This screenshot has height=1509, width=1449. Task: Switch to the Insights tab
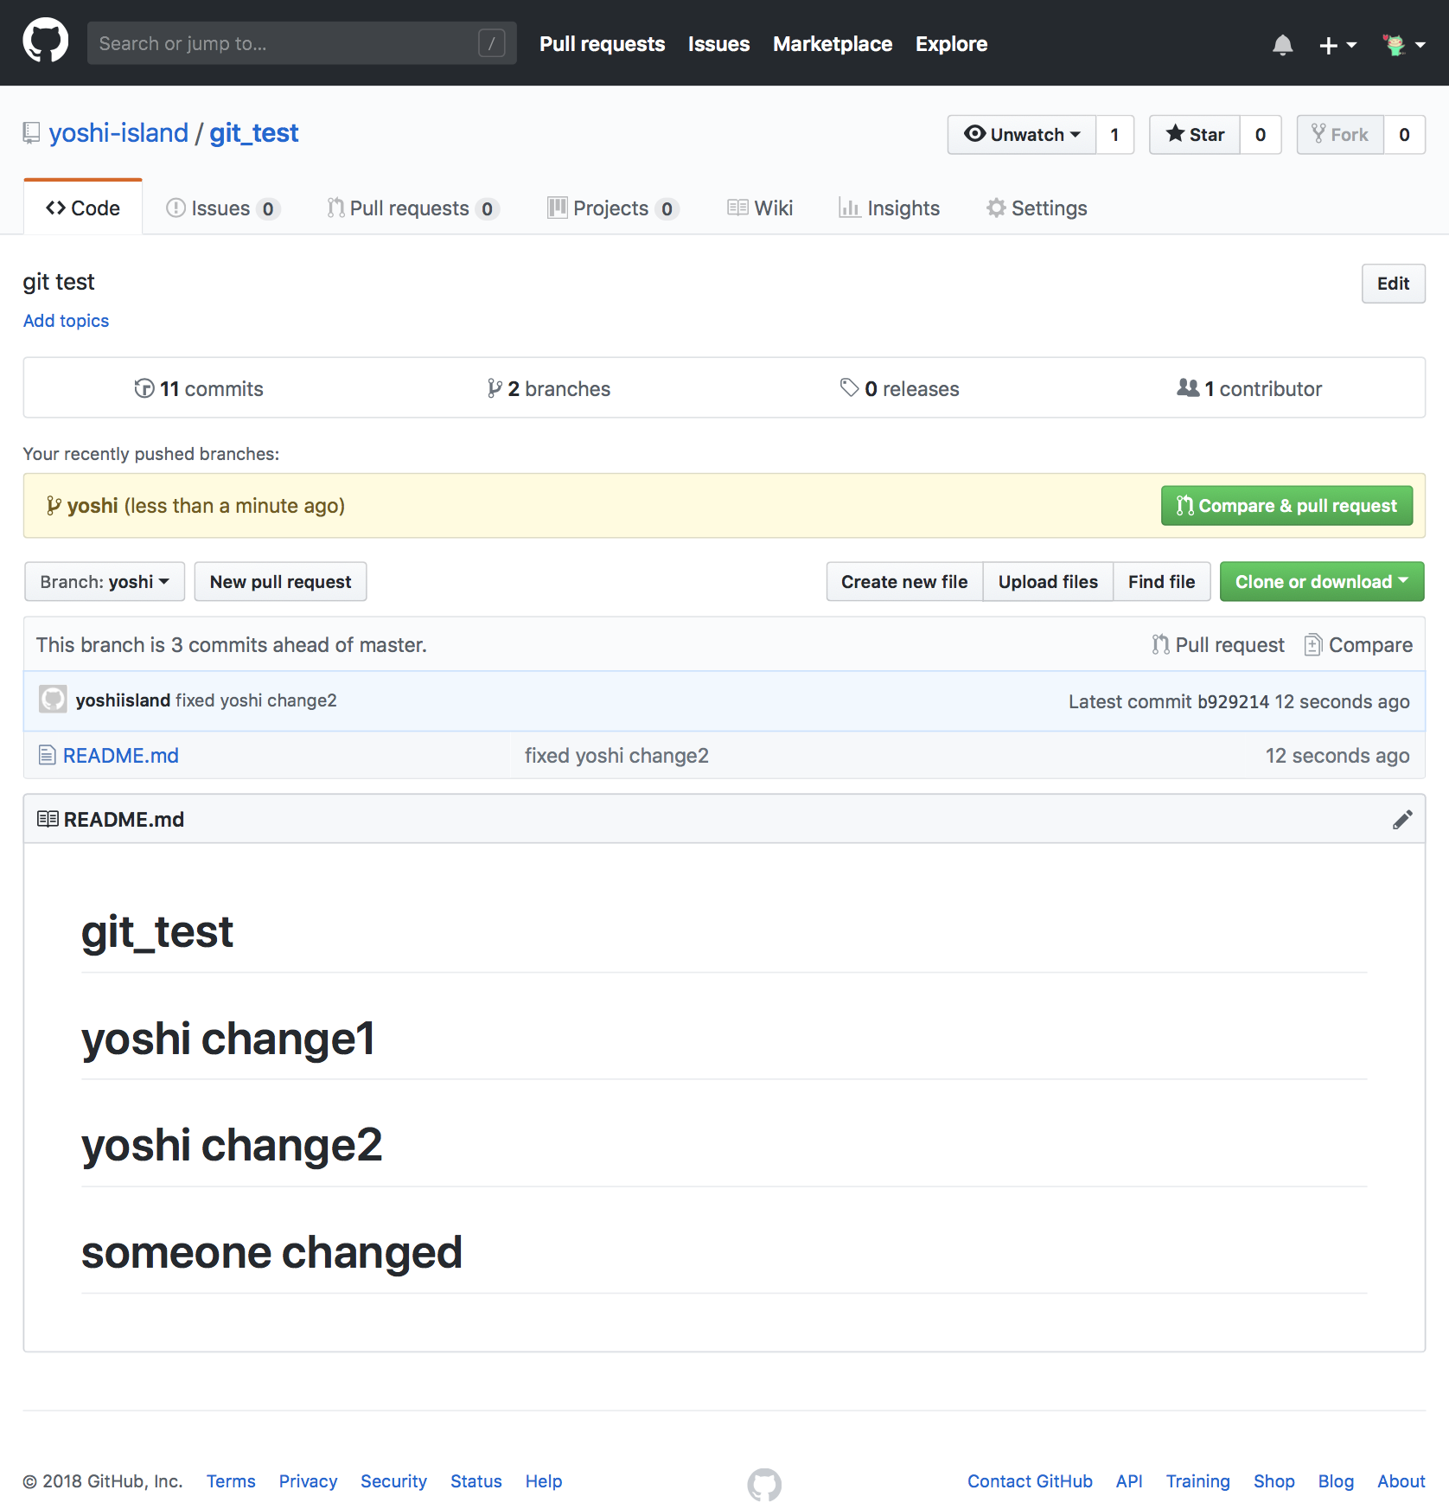pos(889,208)
